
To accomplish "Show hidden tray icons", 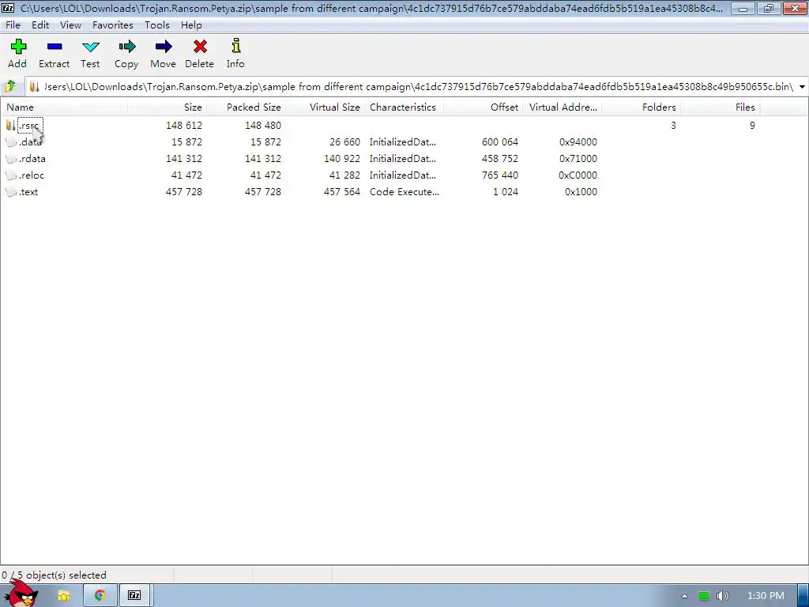I will click(685, 596).
